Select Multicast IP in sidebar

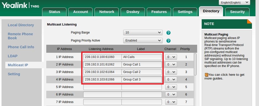click(x=18, y=65)
